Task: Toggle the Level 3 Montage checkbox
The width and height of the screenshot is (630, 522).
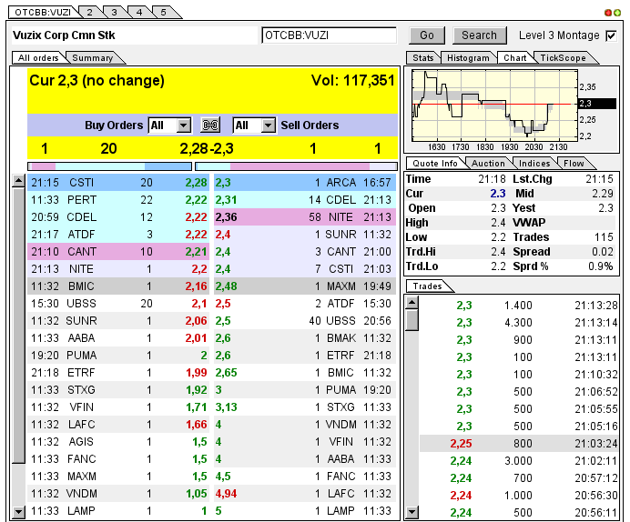Action: [x=611, y=35]
